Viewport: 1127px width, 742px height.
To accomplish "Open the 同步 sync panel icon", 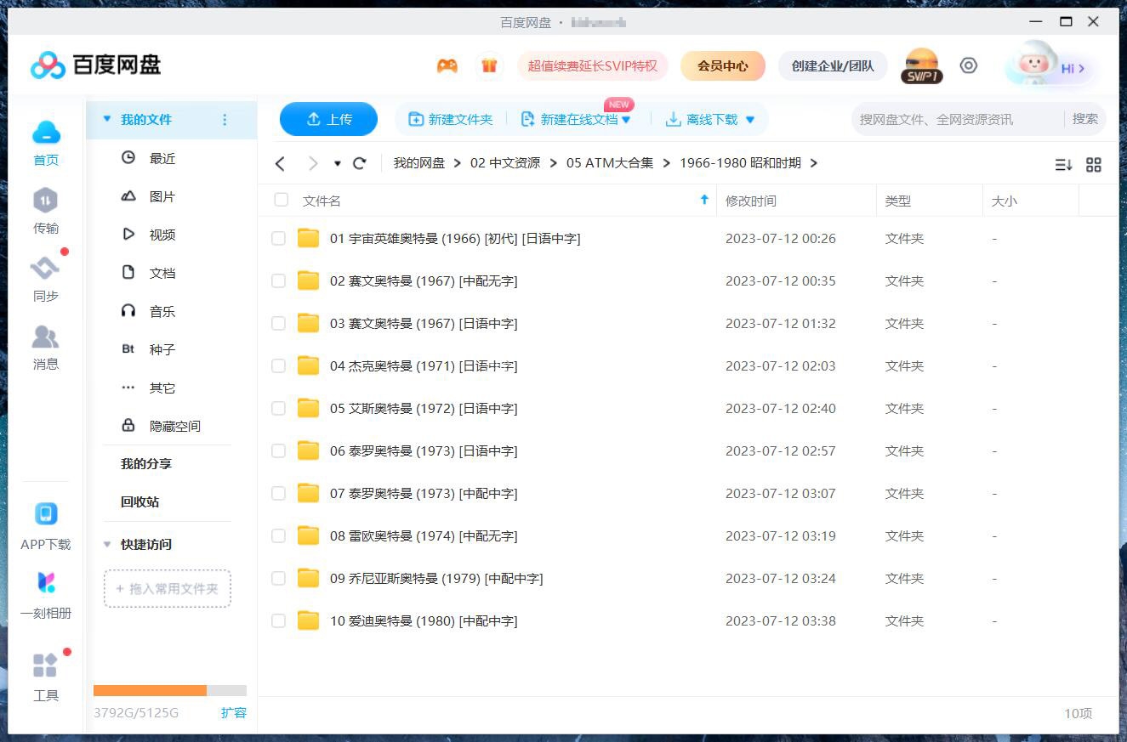I will tap(46, 269).
